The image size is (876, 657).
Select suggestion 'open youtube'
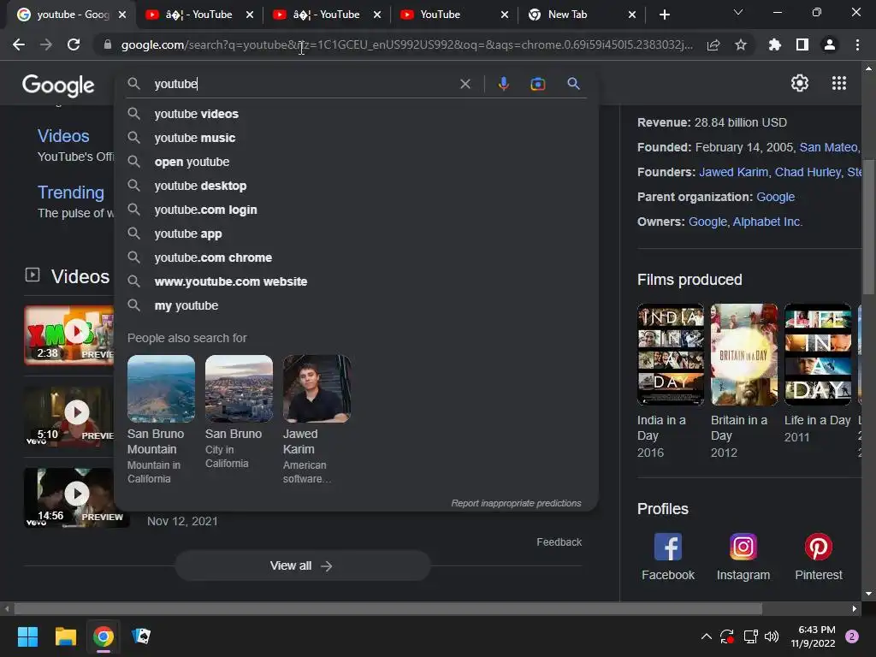[x=357, y=162]
